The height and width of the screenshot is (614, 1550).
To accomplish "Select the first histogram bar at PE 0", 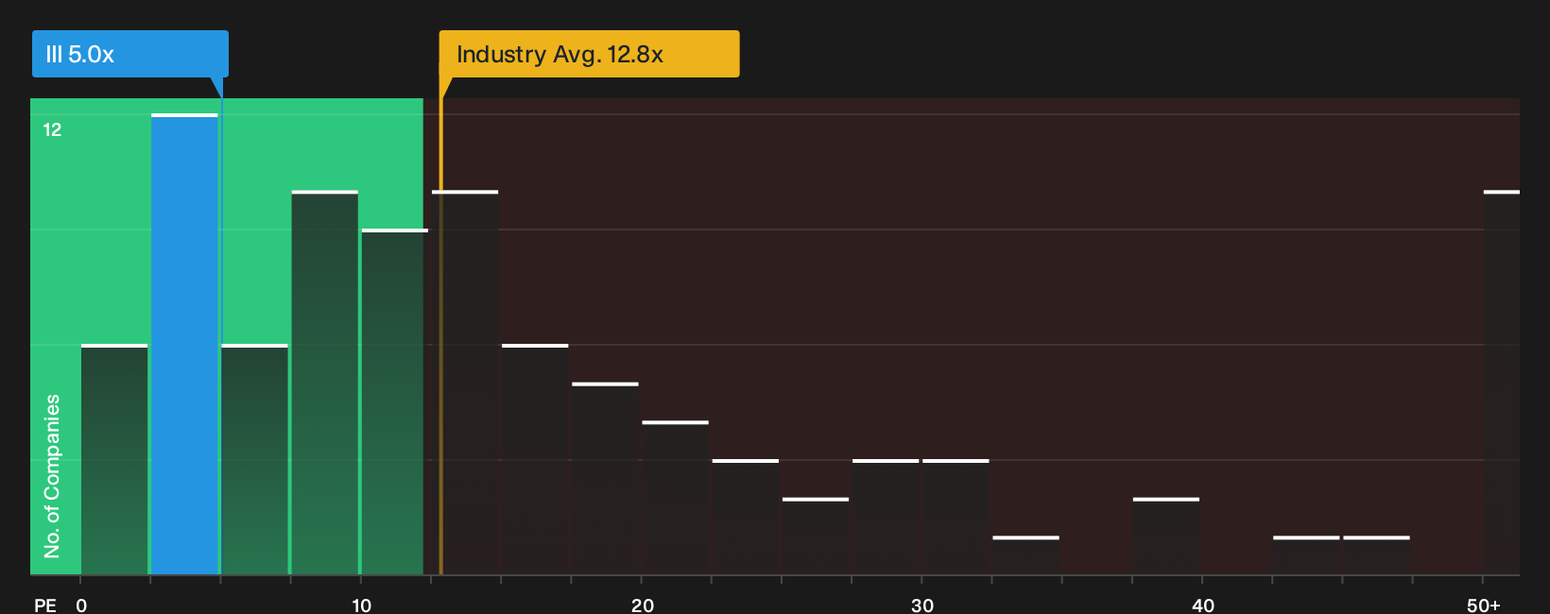I will 114,459.
